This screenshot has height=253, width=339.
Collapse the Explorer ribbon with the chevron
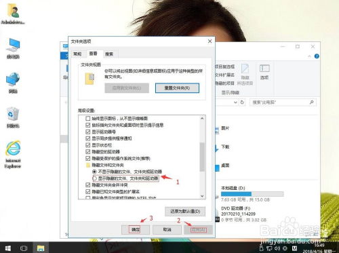coord(309,56)
